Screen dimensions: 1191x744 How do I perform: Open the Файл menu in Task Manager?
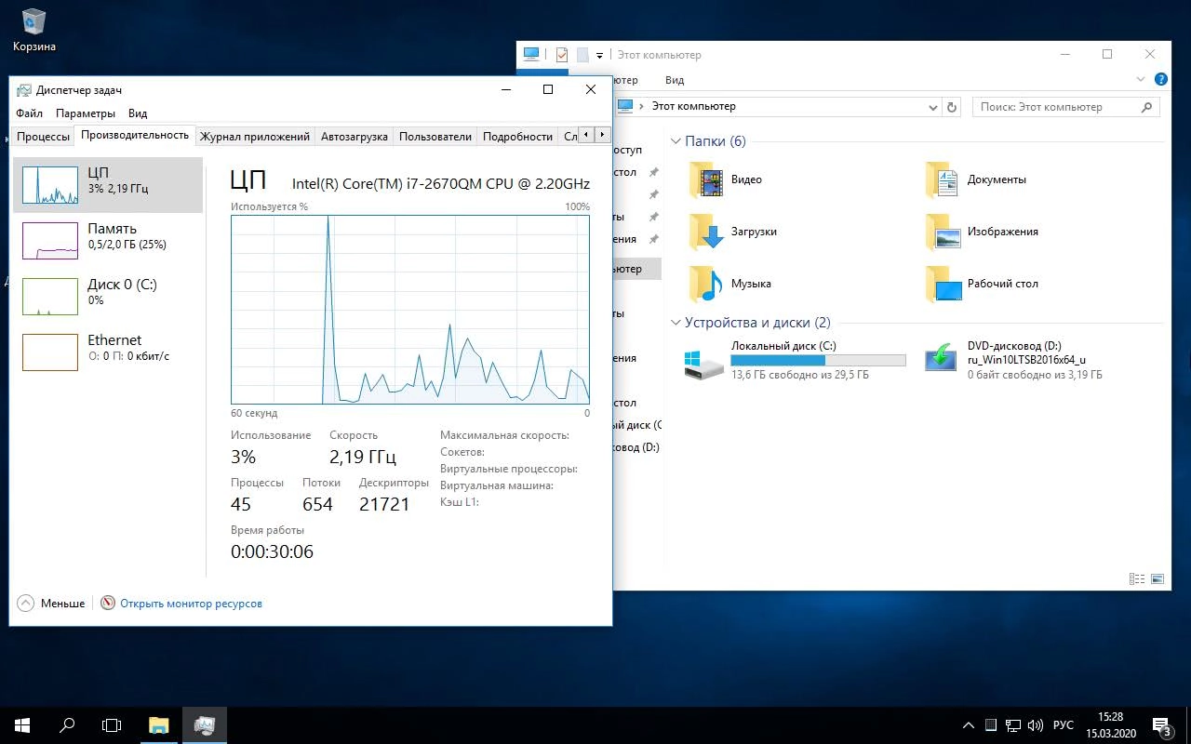point(29,113)
